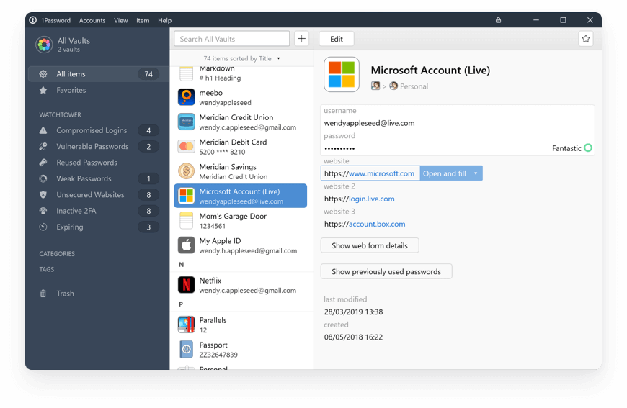
Task: Click the Expiring count badge 3
Action: point(148,227)
